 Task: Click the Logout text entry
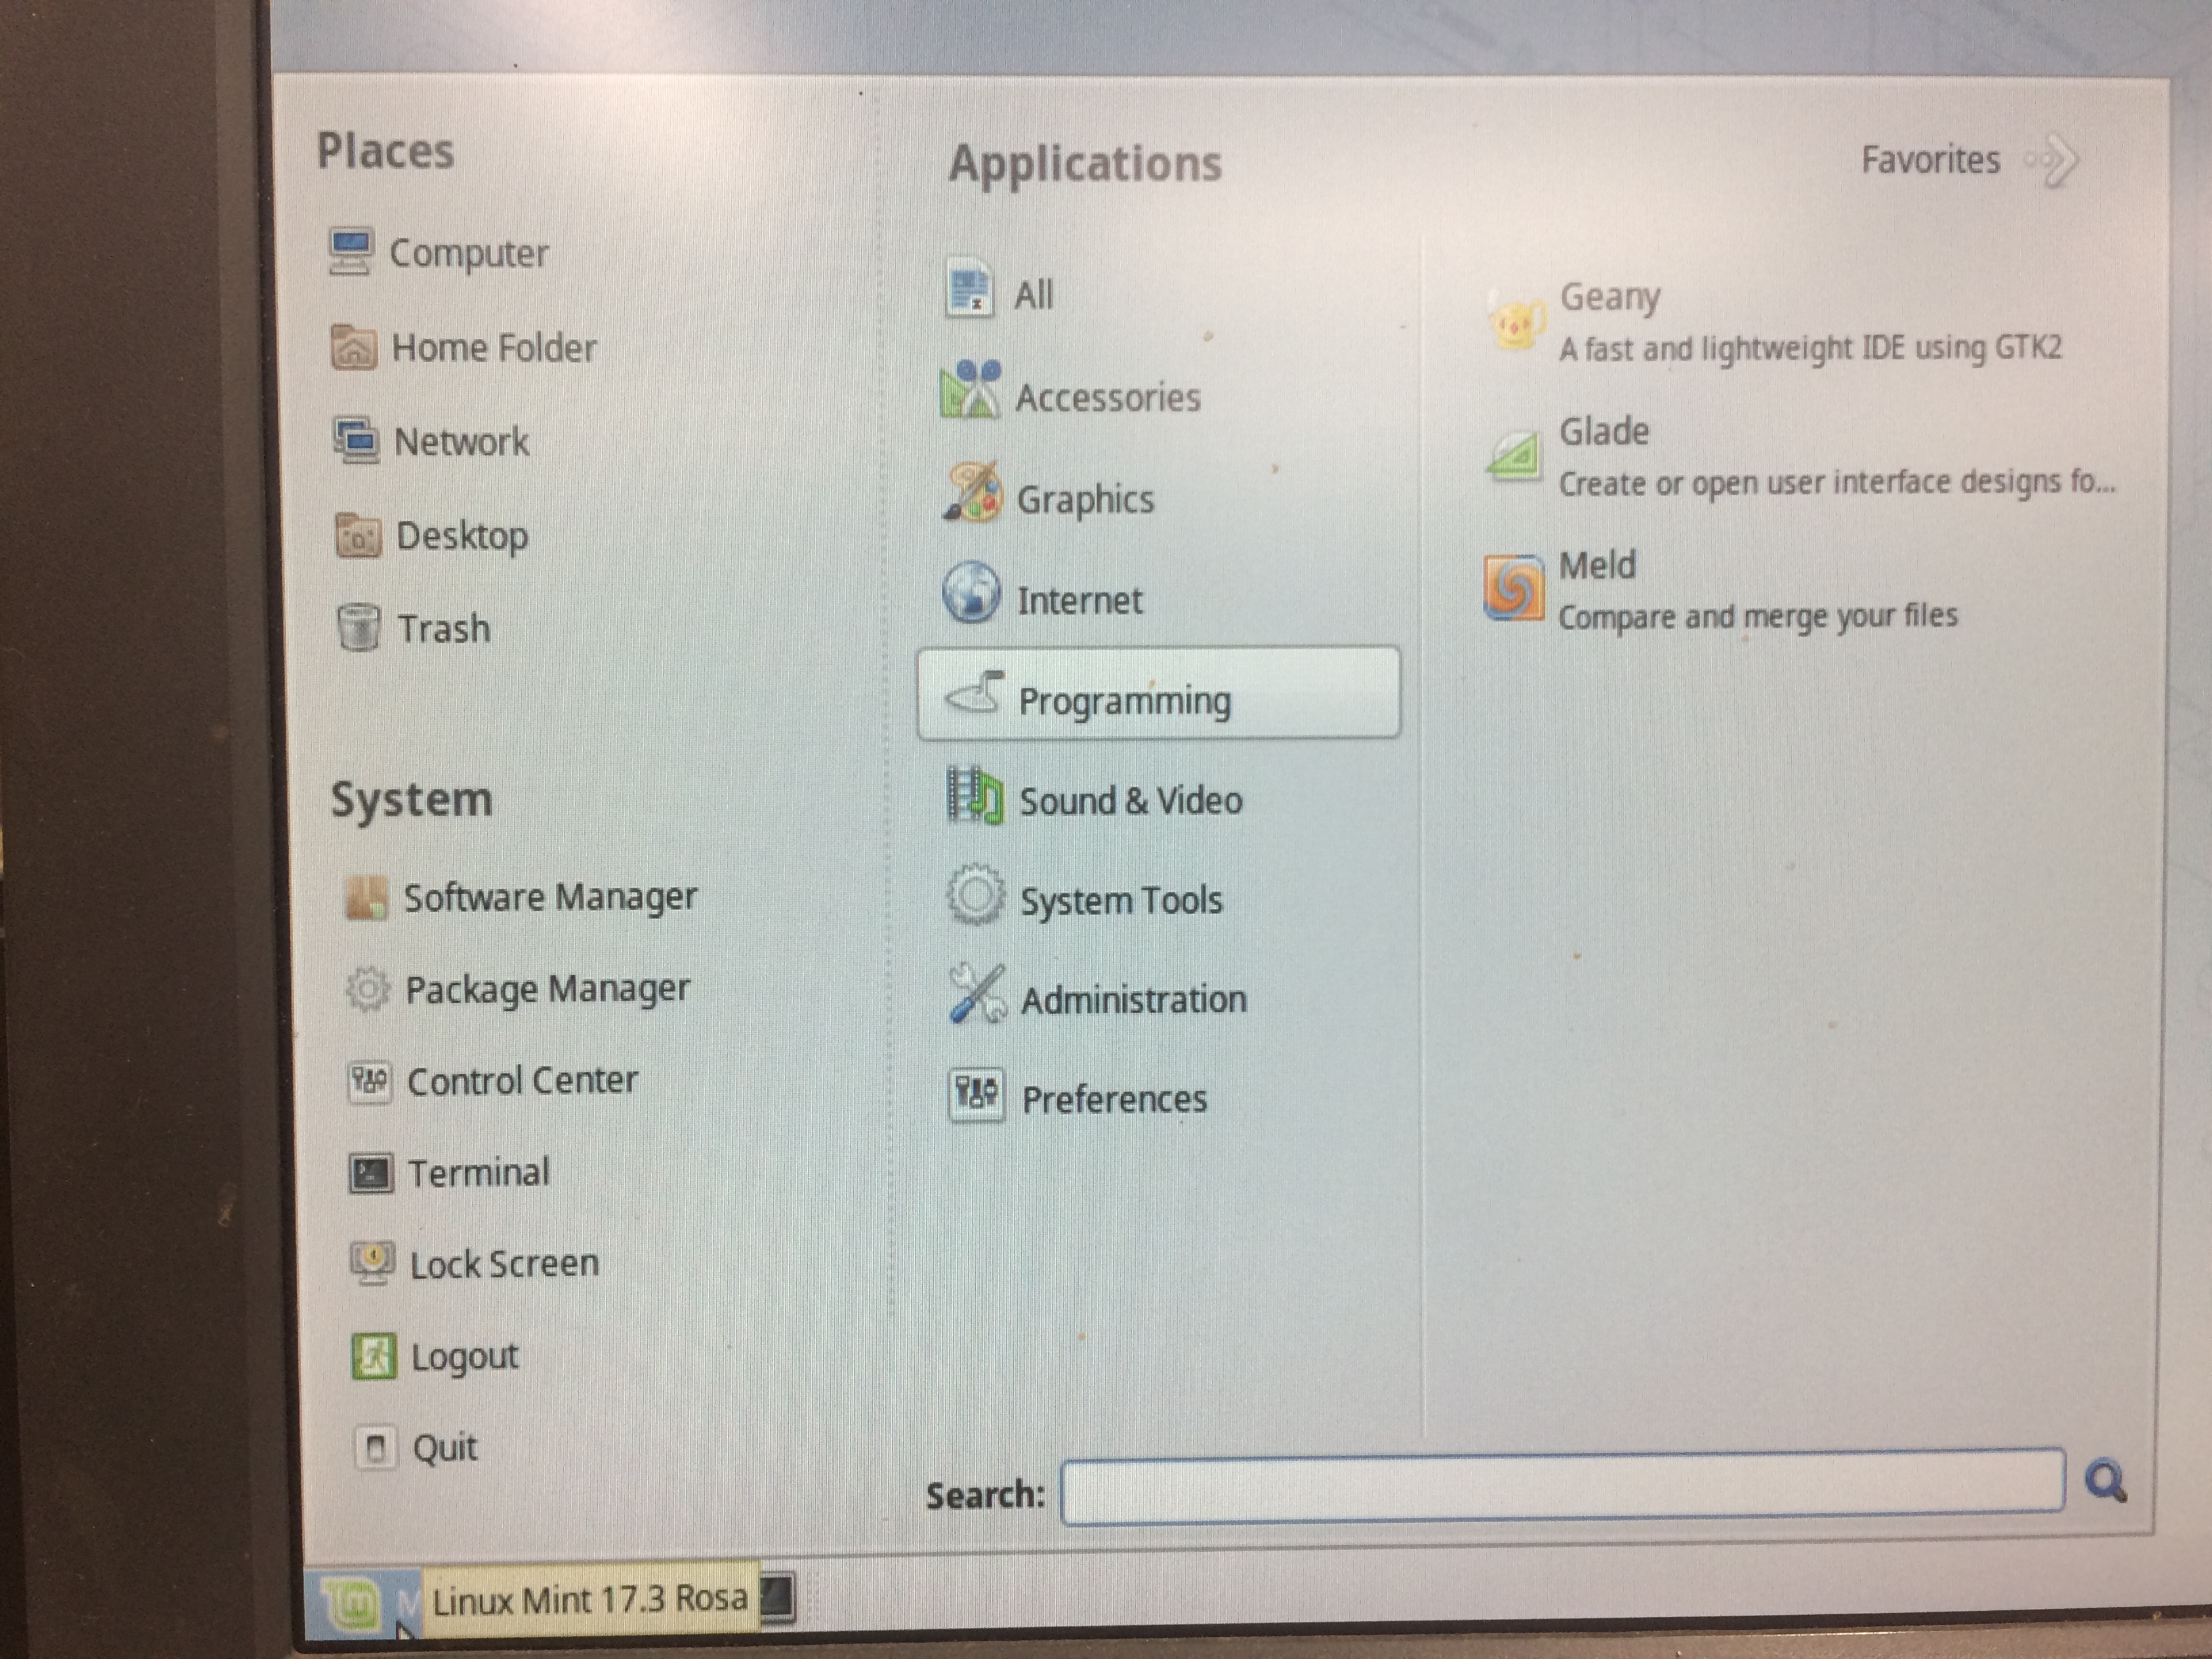(x=465, y=1357)
